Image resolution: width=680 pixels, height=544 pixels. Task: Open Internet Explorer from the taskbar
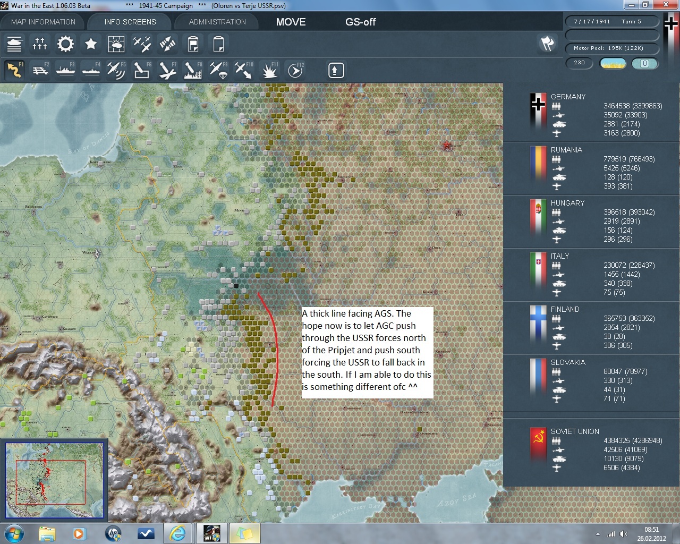coord(177,533)
